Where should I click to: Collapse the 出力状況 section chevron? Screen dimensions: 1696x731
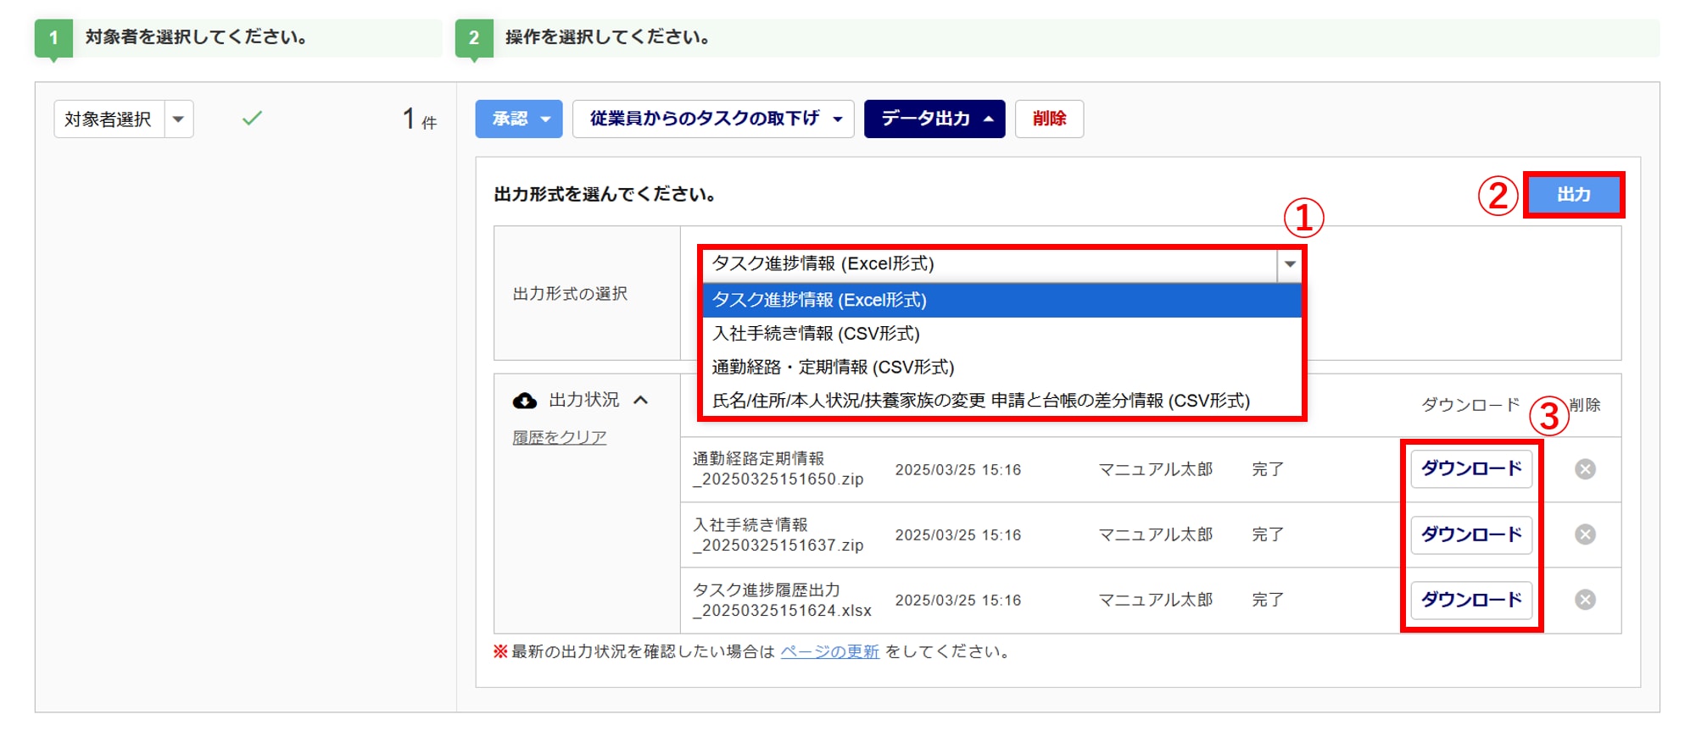tap(641, 401)
